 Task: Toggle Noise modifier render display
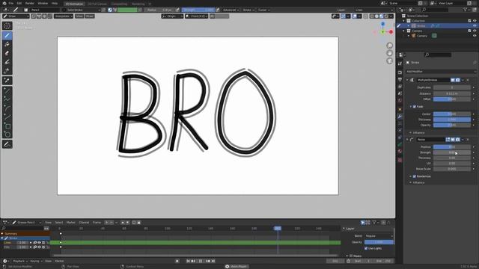click(457, 140)
